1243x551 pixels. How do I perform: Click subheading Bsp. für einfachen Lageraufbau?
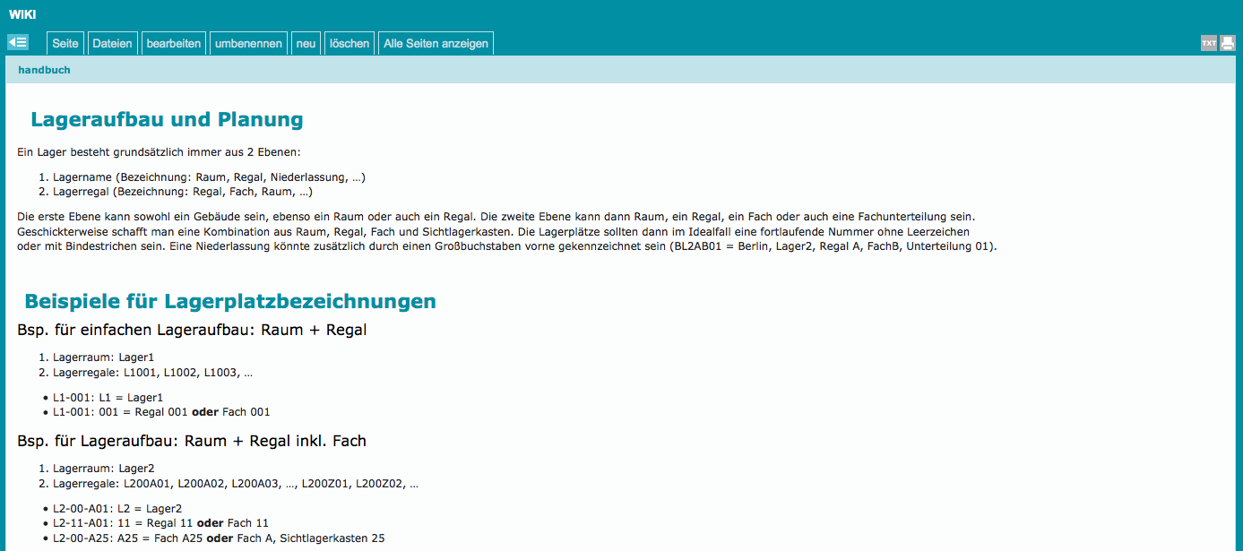[192, 330]
